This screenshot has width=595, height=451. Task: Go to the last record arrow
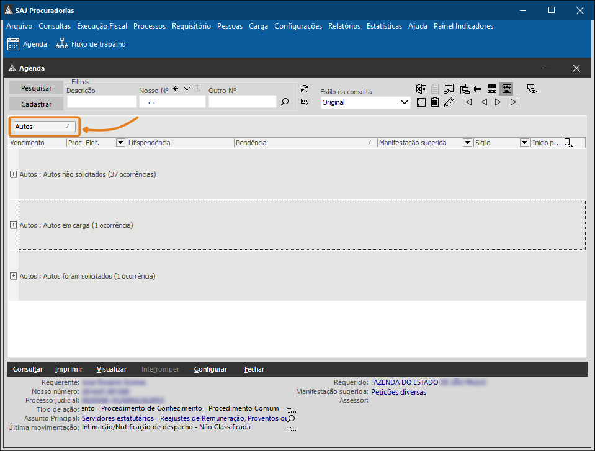(514, 102)
